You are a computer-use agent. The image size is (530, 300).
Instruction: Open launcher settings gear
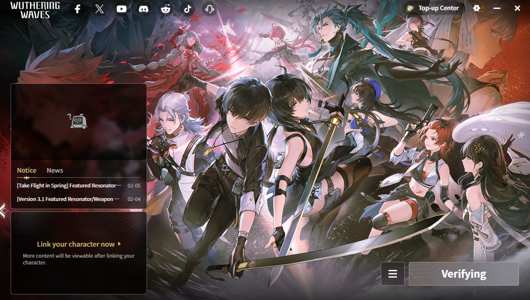pos(477,8)
